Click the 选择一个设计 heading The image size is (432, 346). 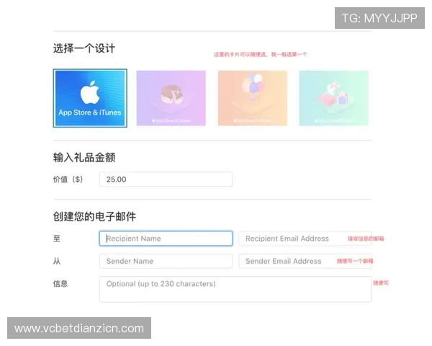pyautogui.click(x=84, y=48)
